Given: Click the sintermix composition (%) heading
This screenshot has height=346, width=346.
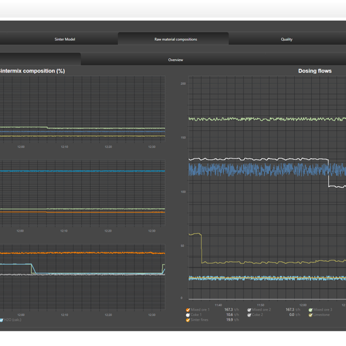Looking at the screenshot, I should point(32,71).
